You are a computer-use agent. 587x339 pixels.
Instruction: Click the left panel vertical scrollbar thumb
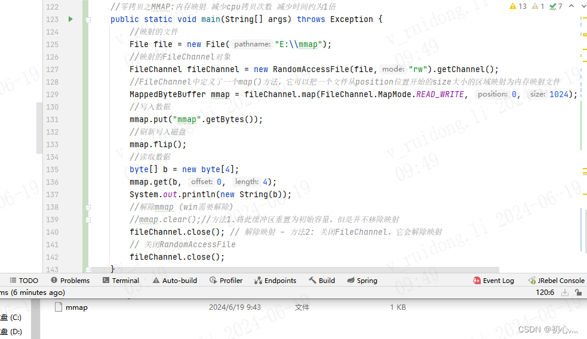point(39,128)
